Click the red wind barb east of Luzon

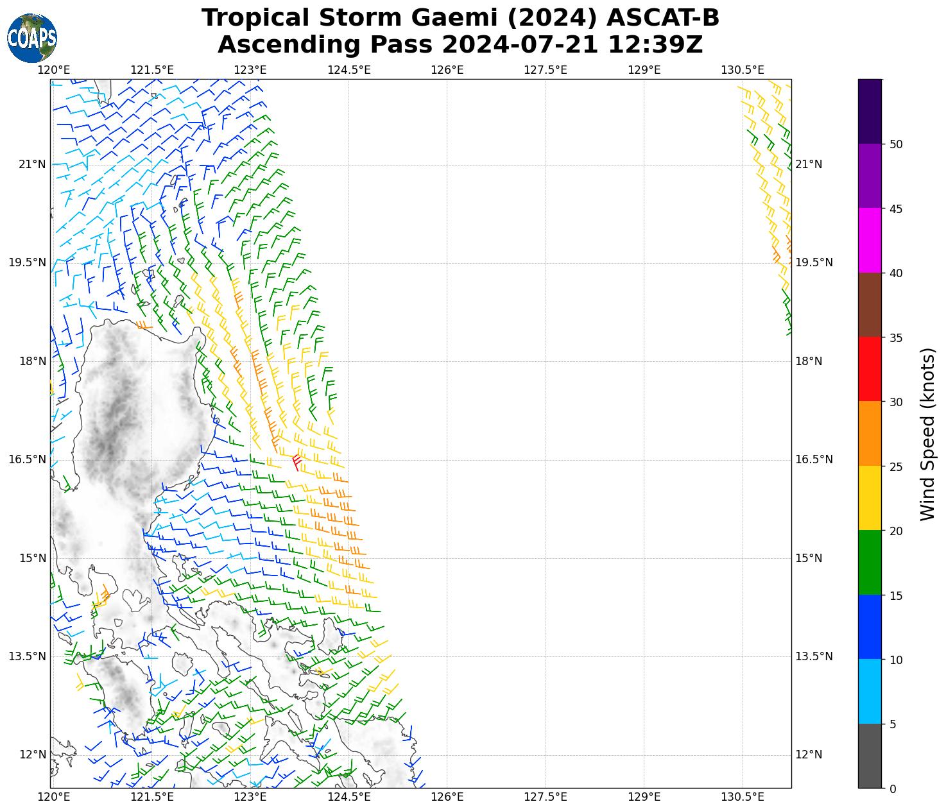coord(297,461)
